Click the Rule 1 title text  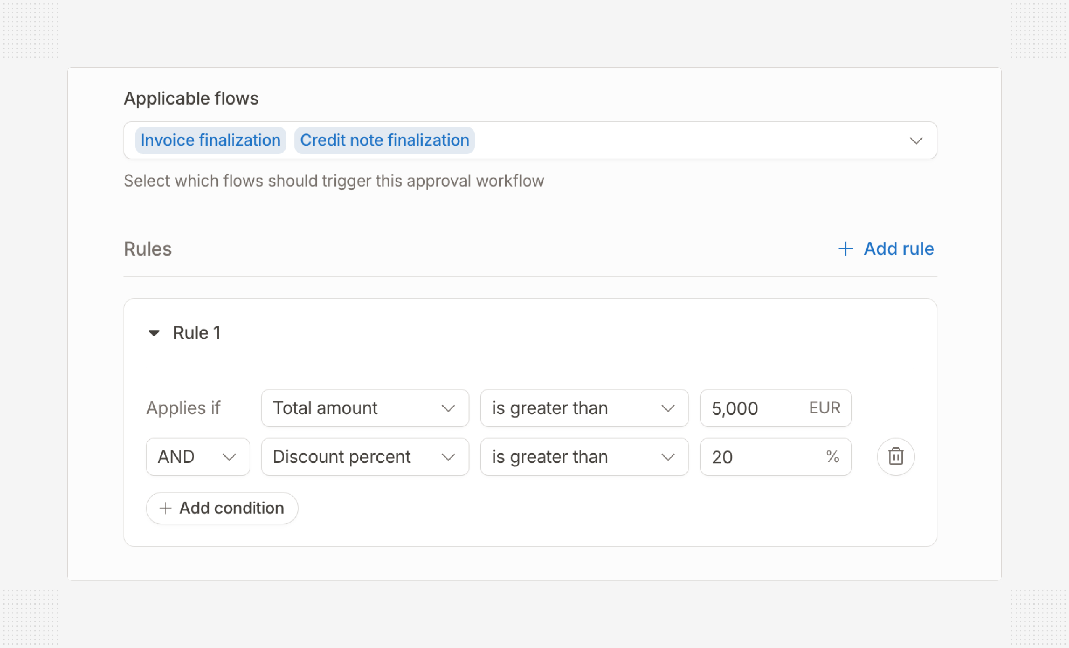(197, 333)
